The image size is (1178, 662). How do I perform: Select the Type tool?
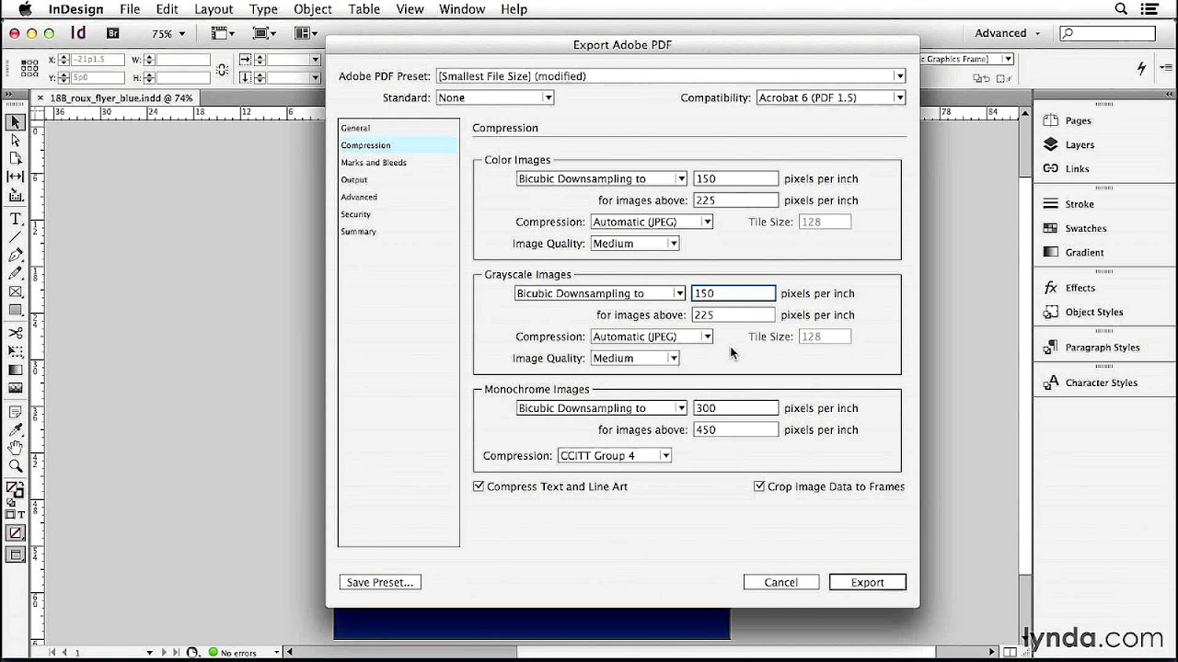(16, 219)
